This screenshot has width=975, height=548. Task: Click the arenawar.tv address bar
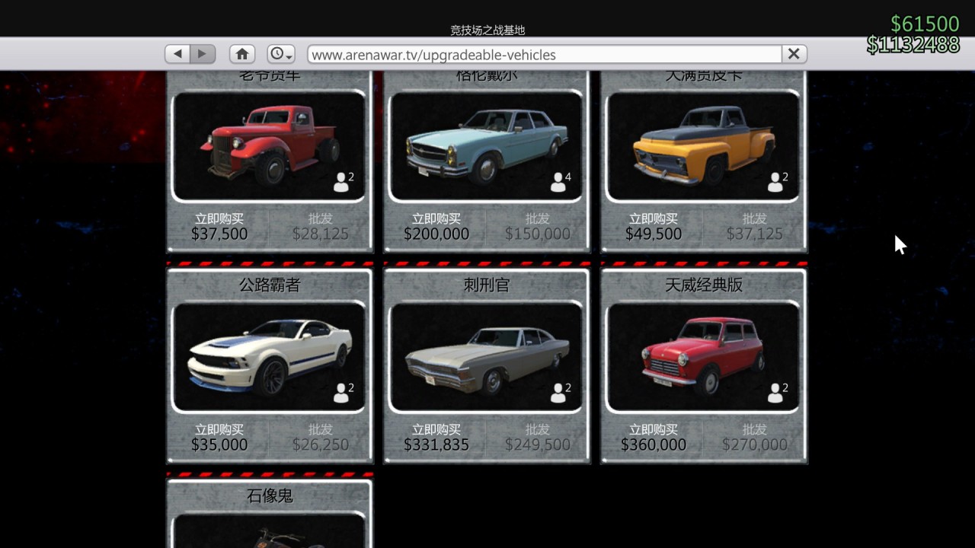pyautogui.click(x=545, y=54)
